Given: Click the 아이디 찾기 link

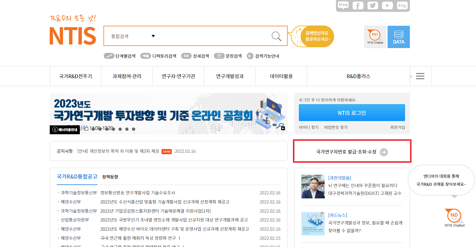Looking at the screenshot, I should point(309,127).
